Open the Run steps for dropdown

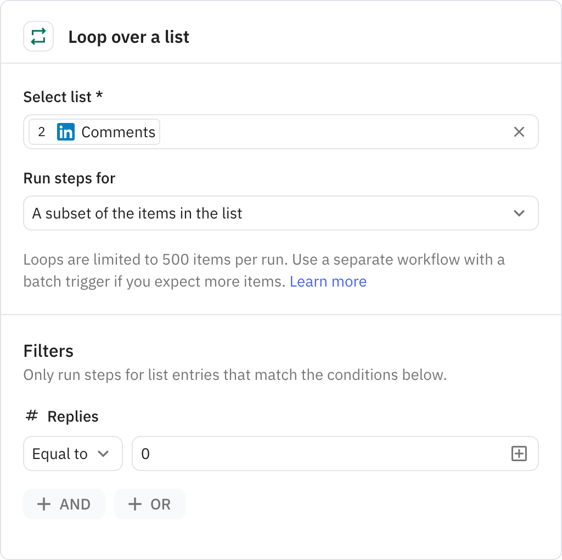coord(281,213)
